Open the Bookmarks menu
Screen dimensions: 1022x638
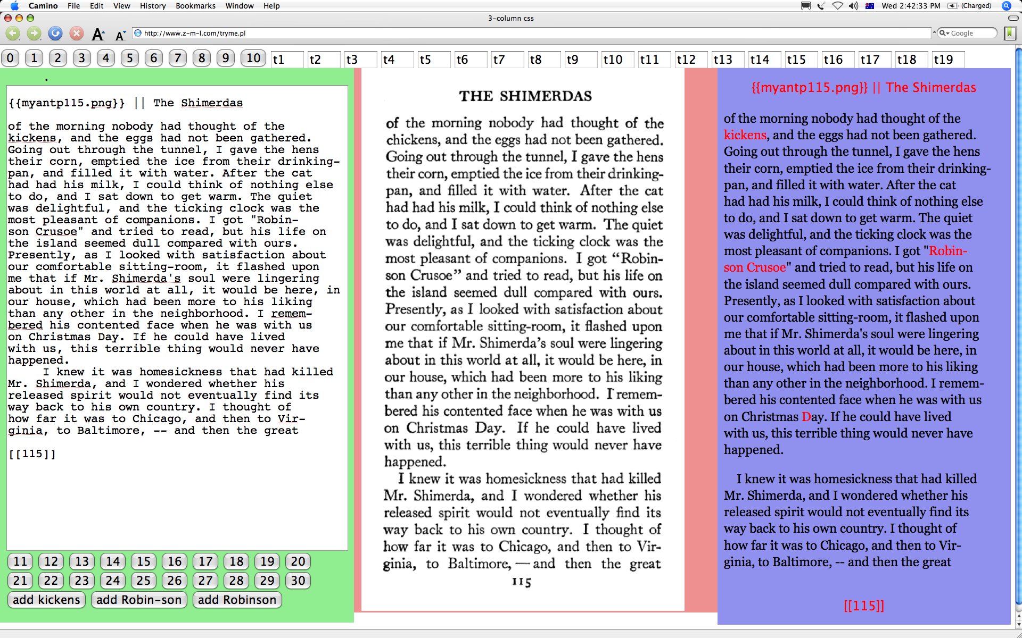click(x=195, y=6)
